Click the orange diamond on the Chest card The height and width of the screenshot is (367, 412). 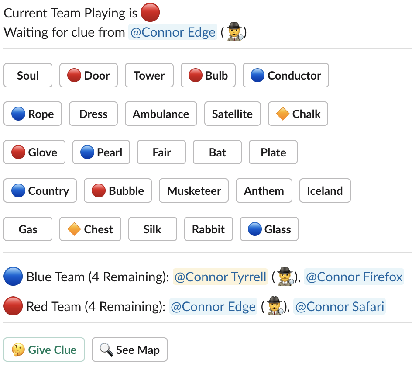[74, 229]
